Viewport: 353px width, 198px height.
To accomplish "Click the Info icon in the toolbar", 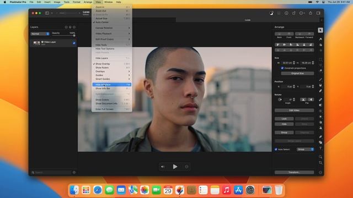I will 286,13.
